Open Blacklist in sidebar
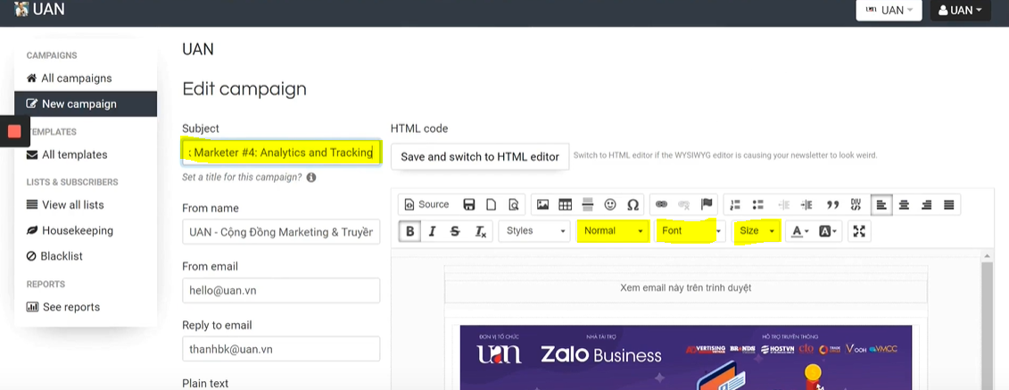Viewport: 1009px width, 390px height. click(86, 256)
